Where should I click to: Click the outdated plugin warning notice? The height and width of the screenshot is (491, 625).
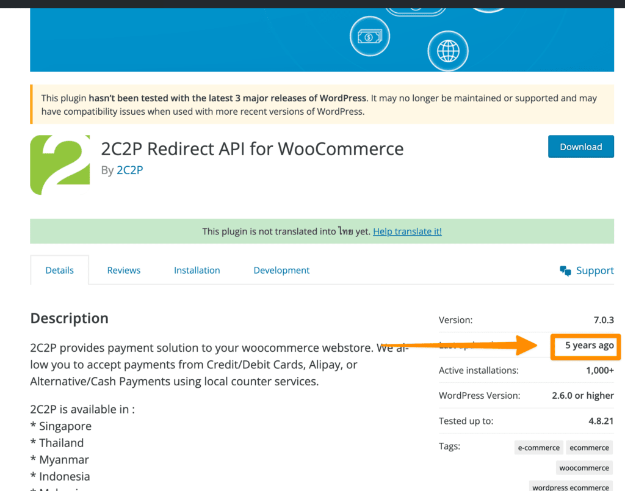(322, 104)
